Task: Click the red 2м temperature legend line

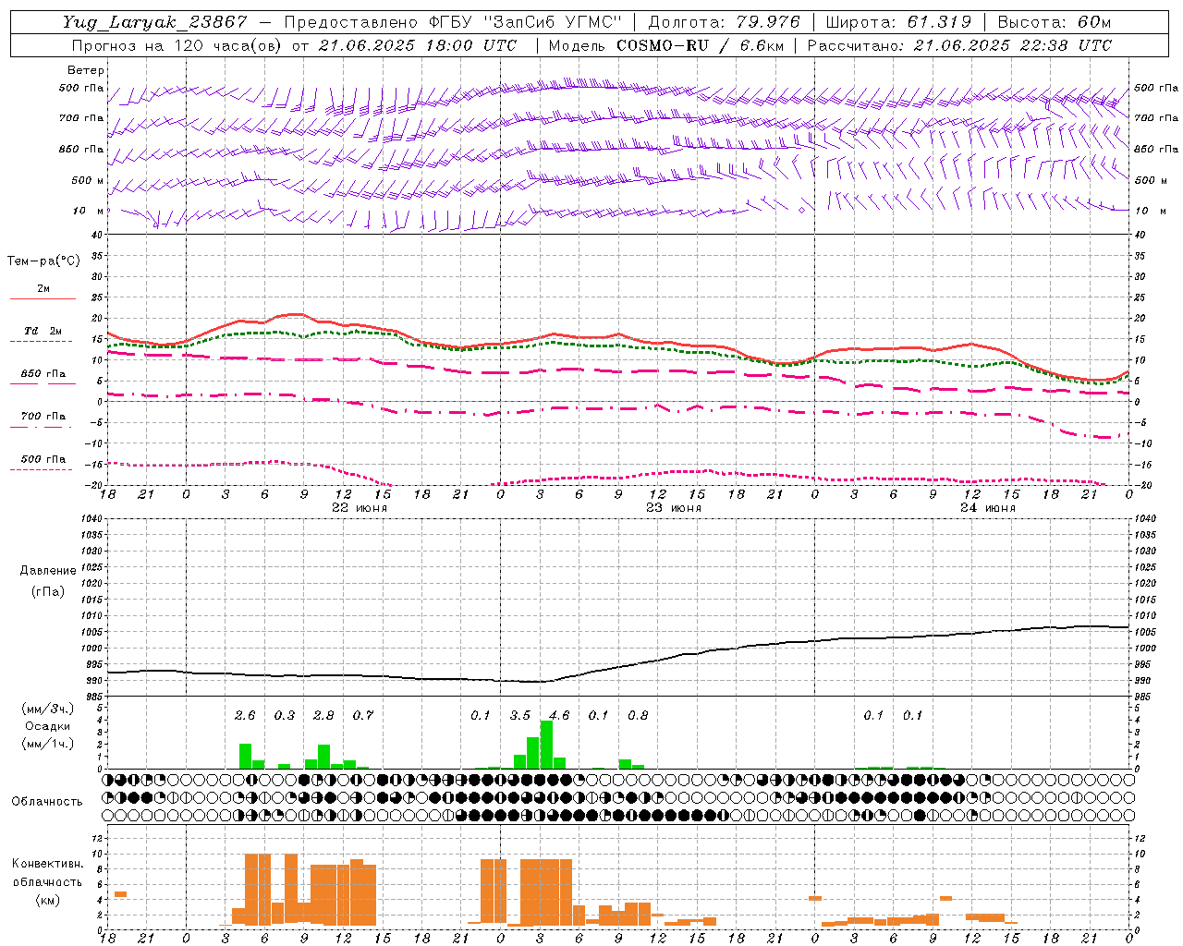Action: coord(43,298)
